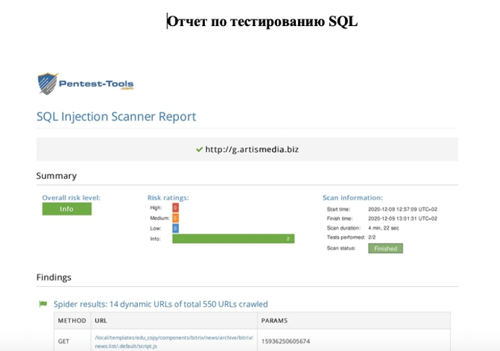Click the URL column header in table
500x351 pixels.
click(x=101, y=320)
